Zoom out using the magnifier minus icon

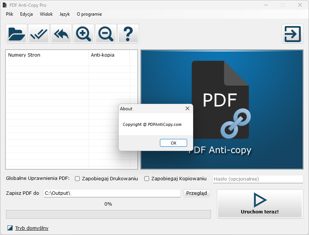[106, 34]
